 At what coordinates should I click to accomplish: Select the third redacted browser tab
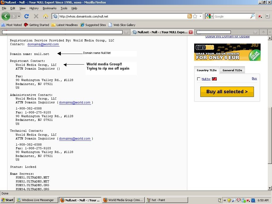tap(214, 32)
